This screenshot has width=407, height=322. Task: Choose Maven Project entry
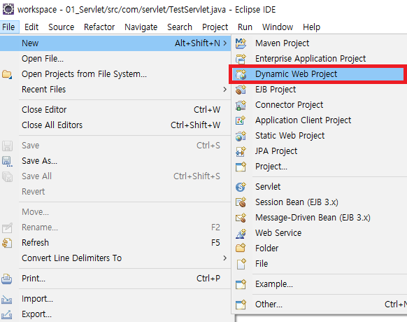click(320, 43)
